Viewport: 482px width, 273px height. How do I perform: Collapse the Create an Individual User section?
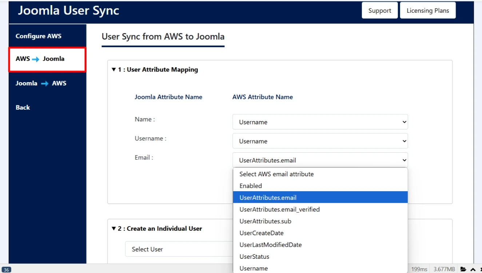(156, 229)
